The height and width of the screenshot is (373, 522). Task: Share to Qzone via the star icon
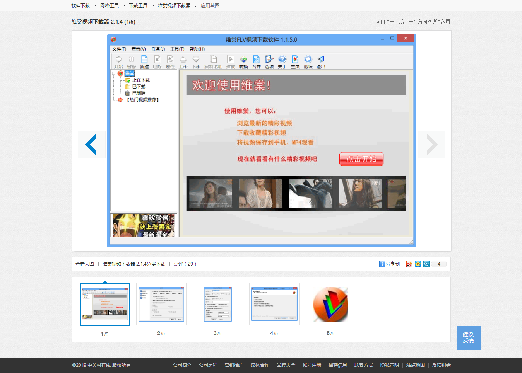(418, 264)
